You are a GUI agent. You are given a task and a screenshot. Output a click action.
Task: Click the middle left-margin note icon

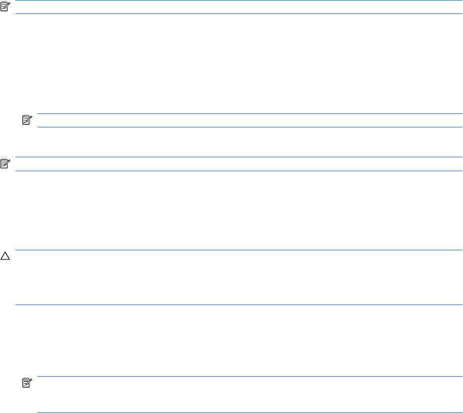tap(5, 164)
